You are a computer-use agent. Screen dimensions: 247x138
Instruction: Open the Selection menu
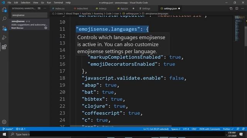(x=25, y=3)
